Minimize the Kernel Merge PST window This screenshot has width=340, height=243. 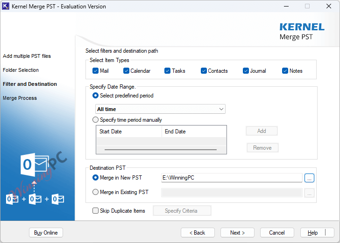(x=286, y=6)
